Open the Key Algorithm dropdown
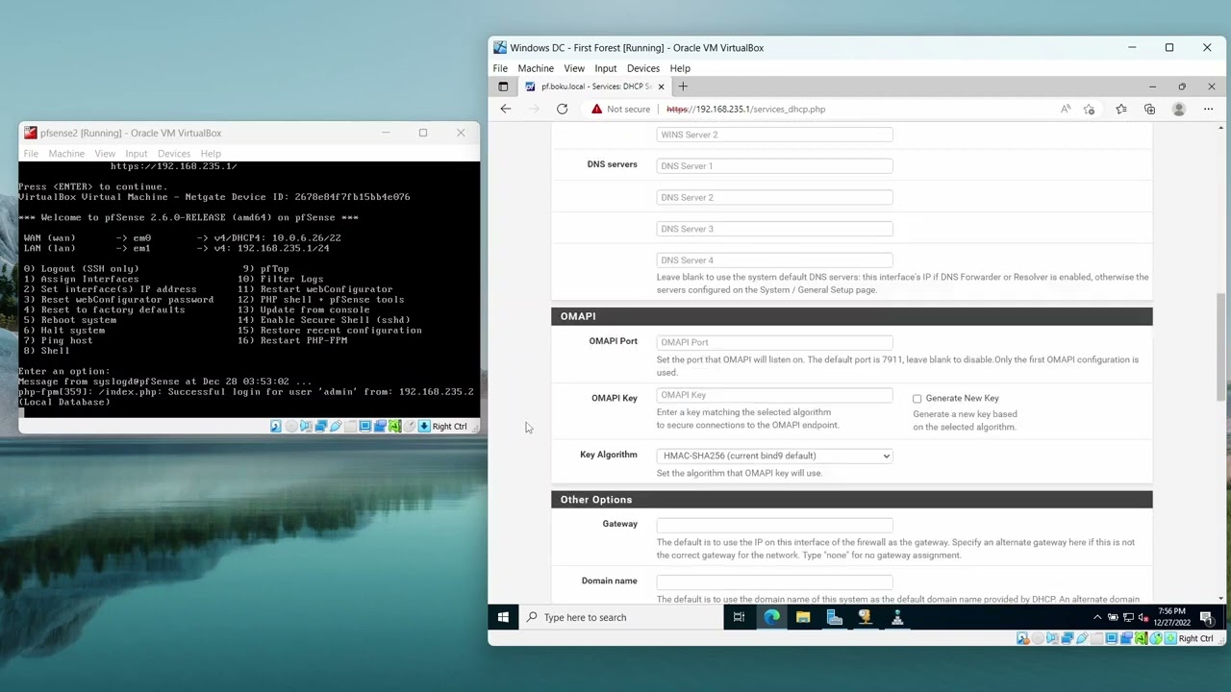 774,456
